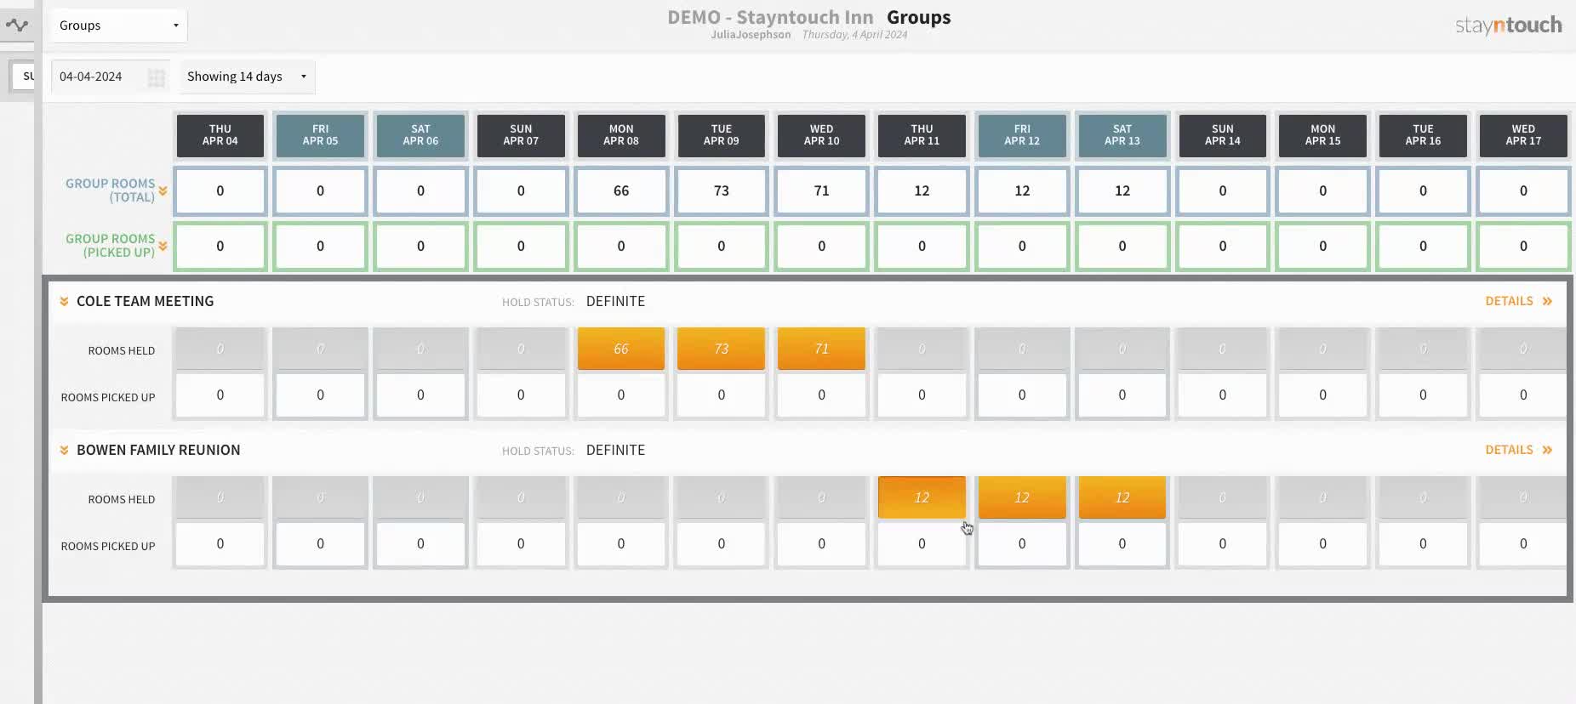Open Details for Bowen Family Reunion
The width and height of the screenshot is (1576, 704).
[1519, 450]
